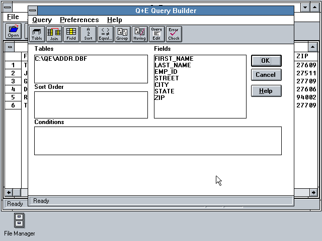The height and width of the screenshot is (241, 322).
Task: Select row 3 header in data table
Action: point(13,81)
